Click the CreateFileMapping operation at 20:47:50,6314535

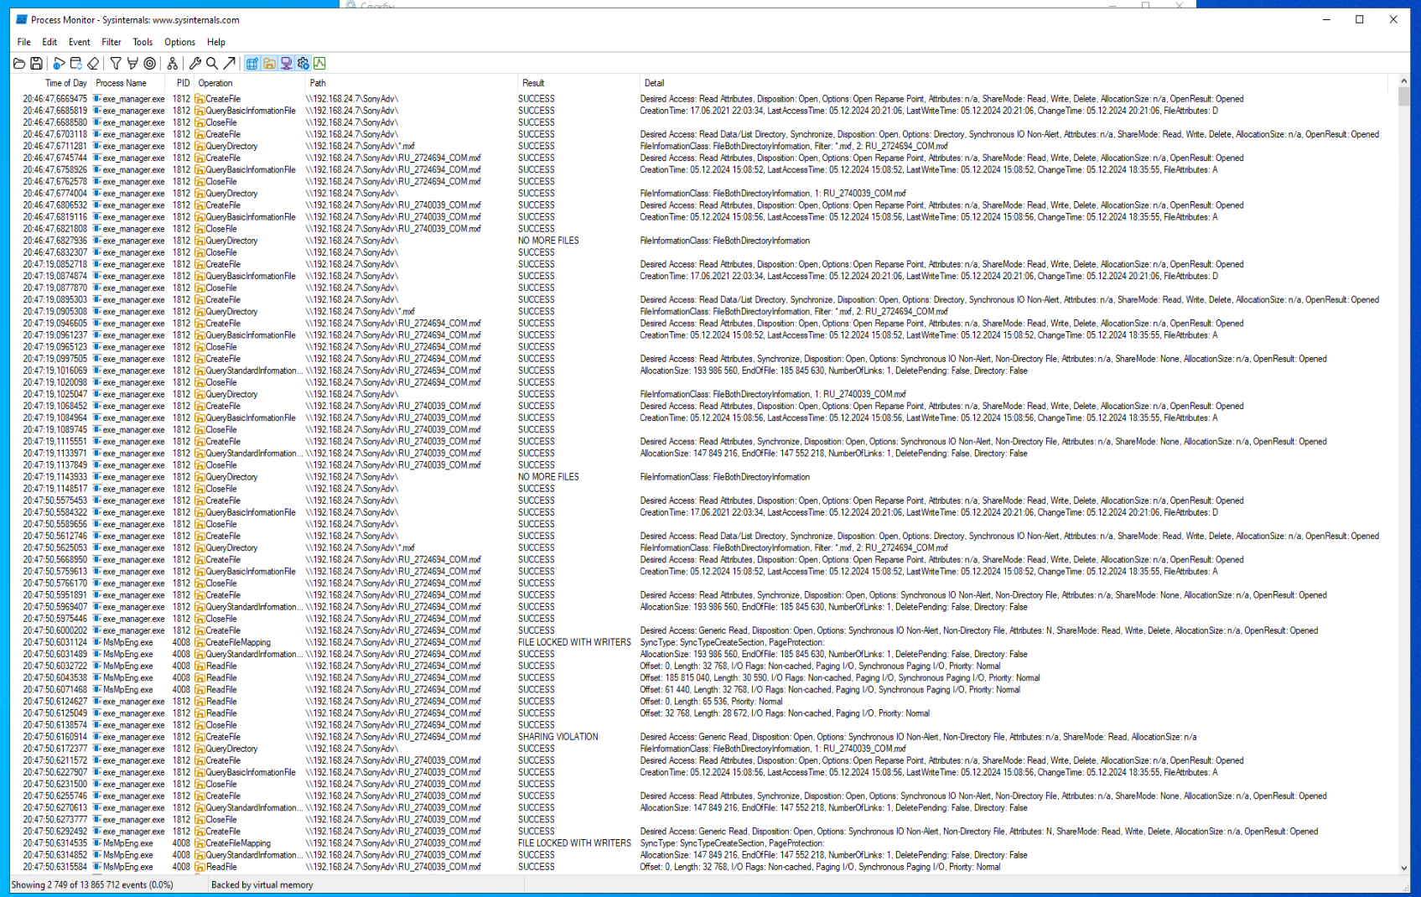point(238,843)
